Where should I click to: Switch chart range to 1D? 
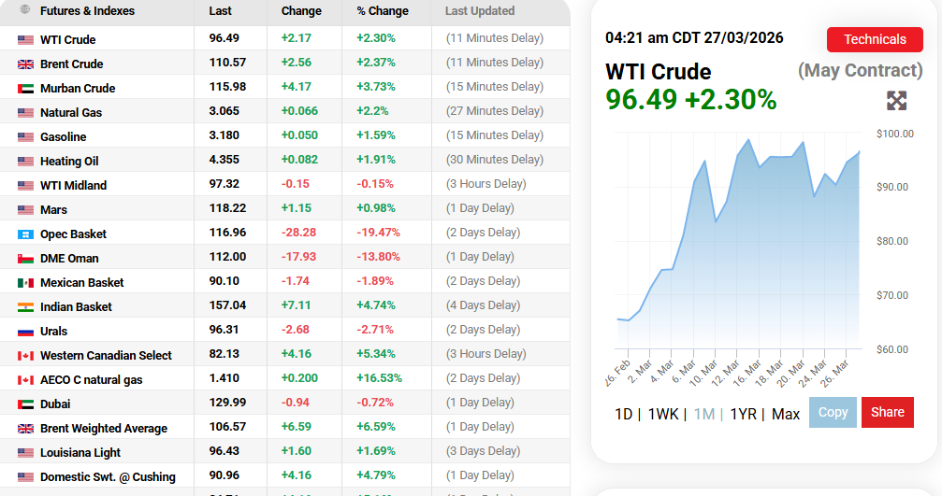(x=624, y=414)
